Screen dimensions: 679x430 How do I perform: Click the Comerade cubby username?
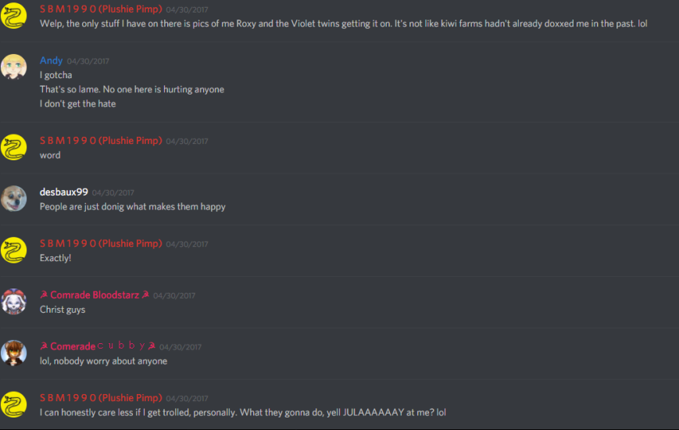(x=98, y=346)
